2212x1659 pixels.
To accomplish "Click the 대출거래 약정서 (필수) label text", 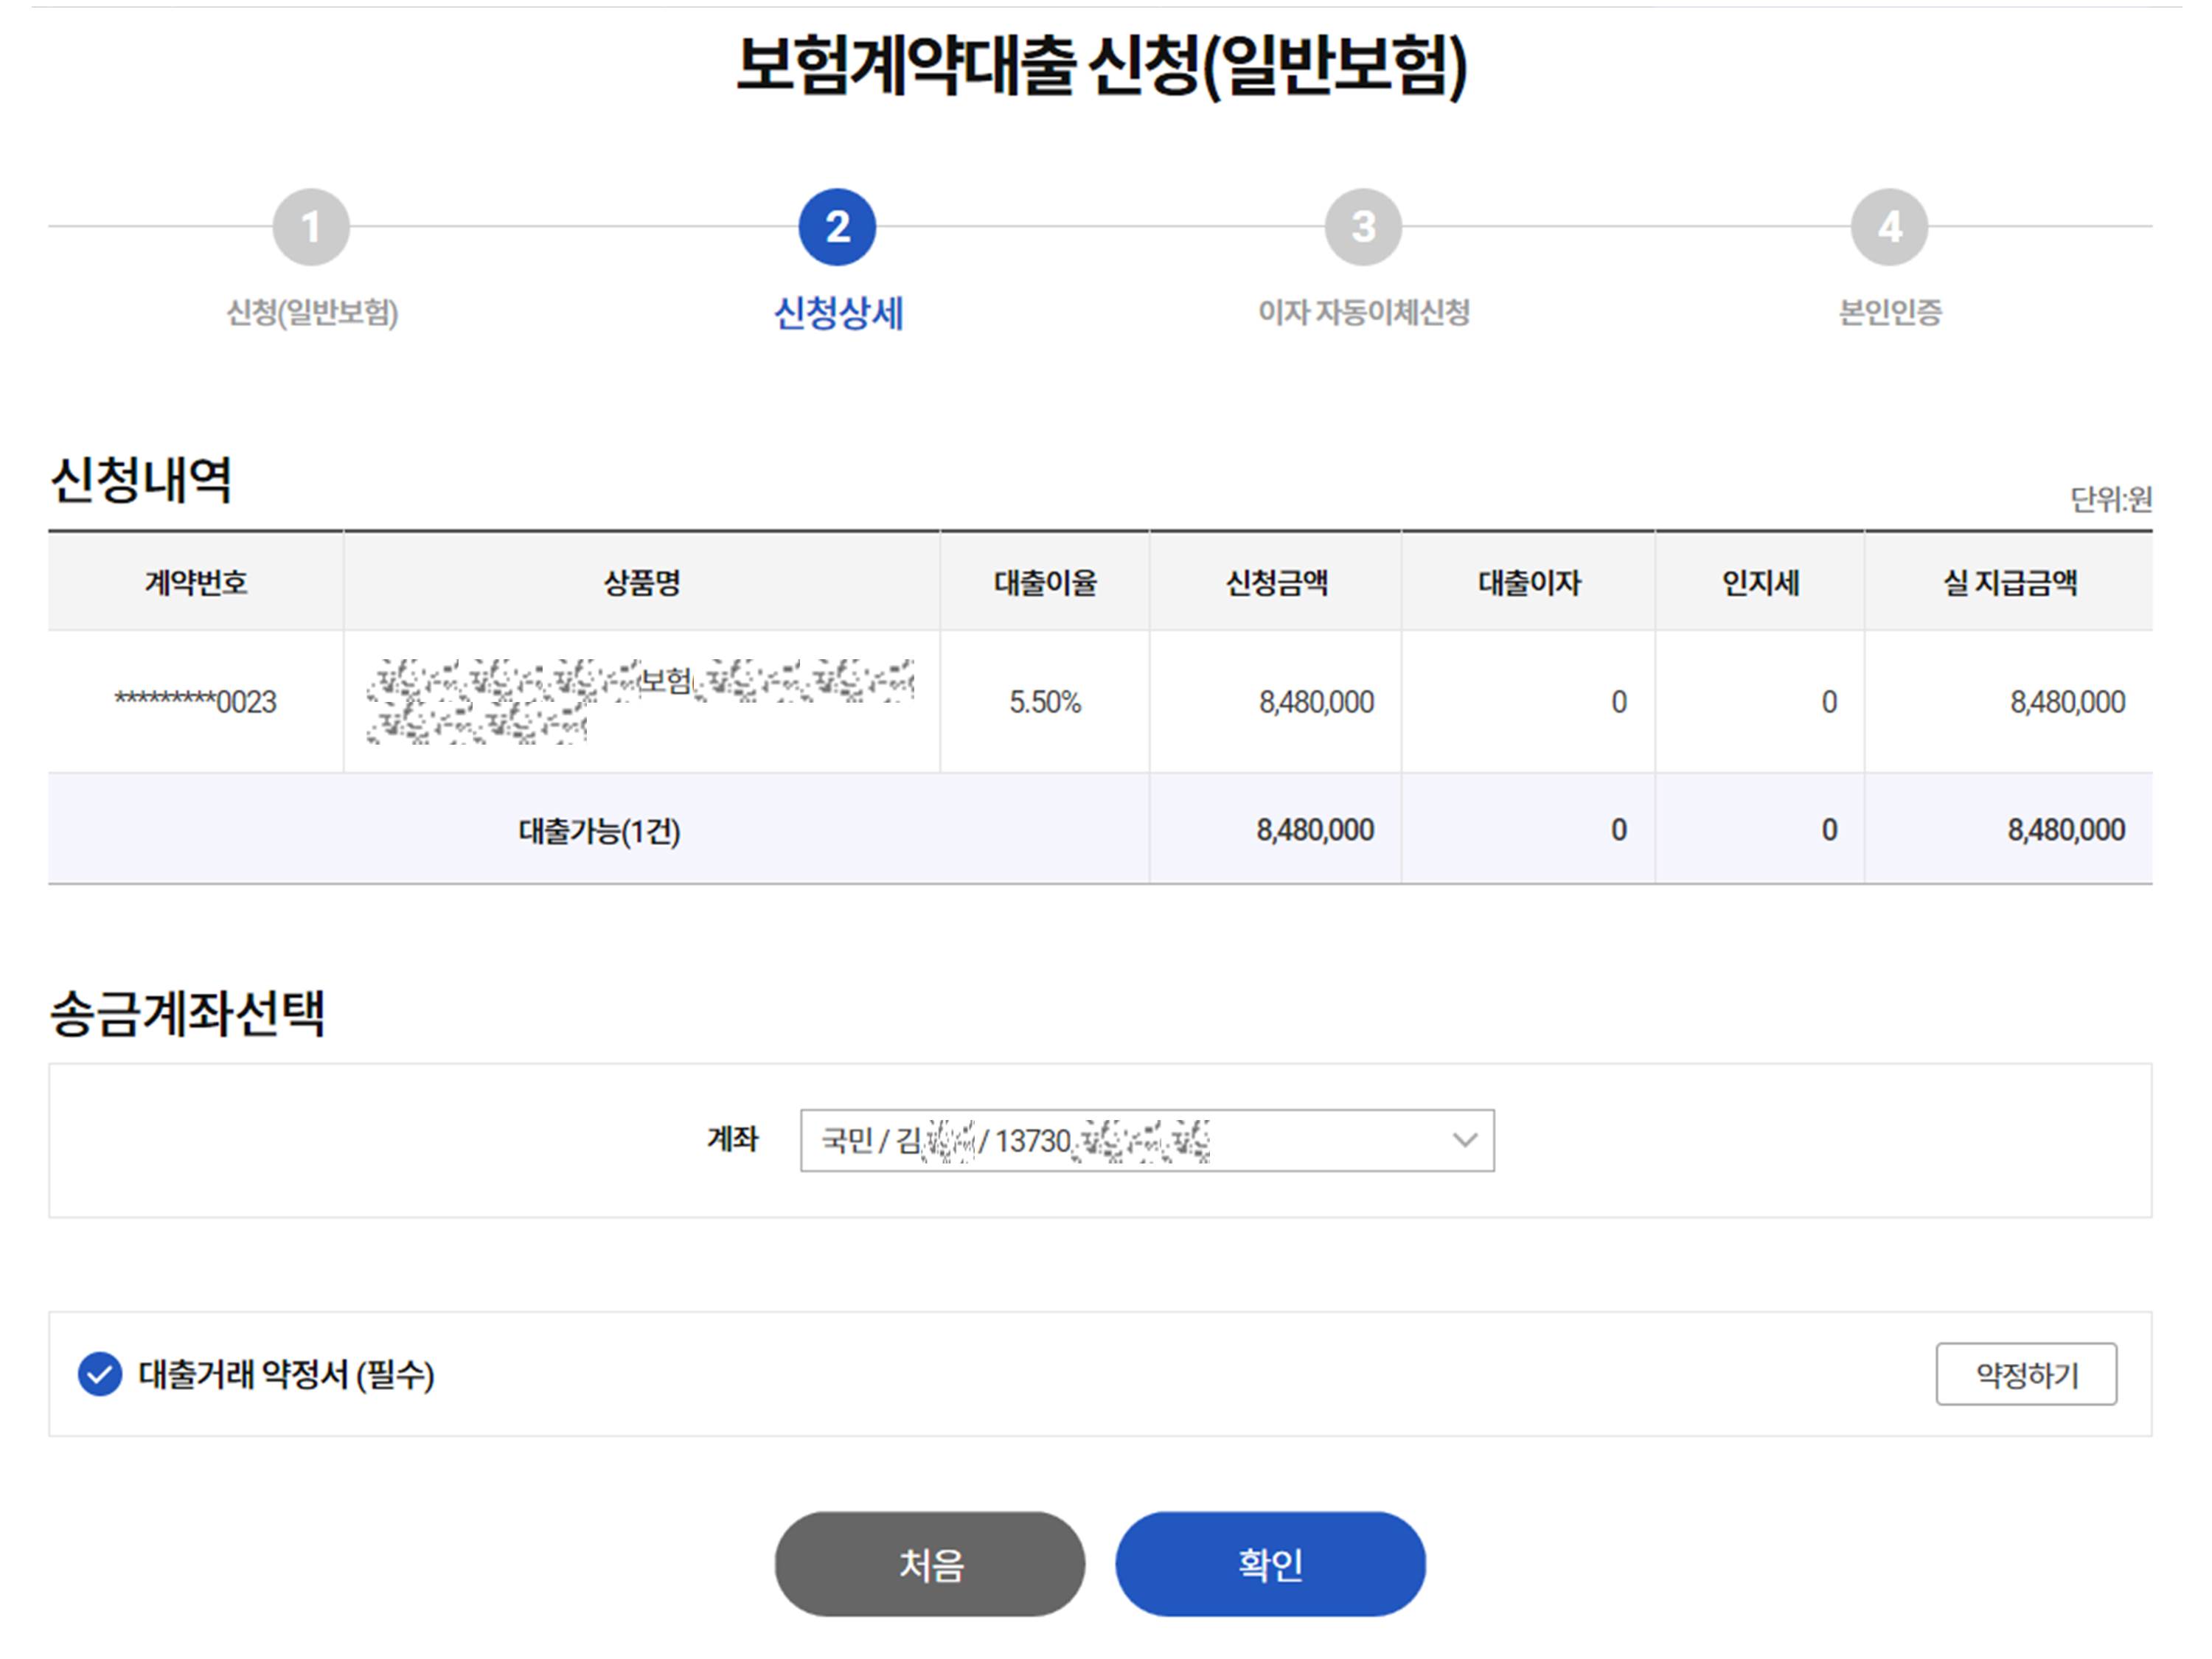I will click(x=286, y=1374).
